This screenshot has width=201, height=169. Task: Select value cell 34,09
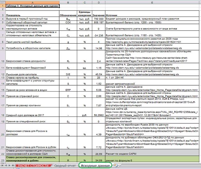point(99,159)
